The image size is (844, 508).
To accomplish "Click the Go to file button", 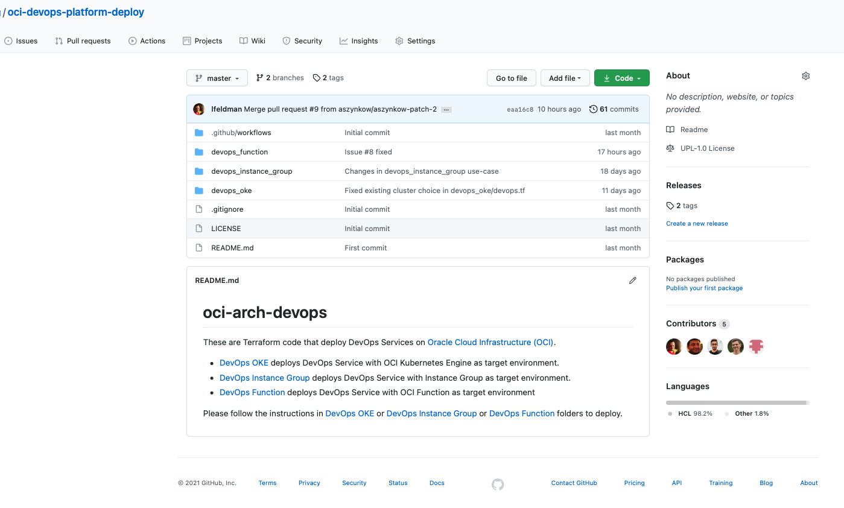I will point(512,78).
